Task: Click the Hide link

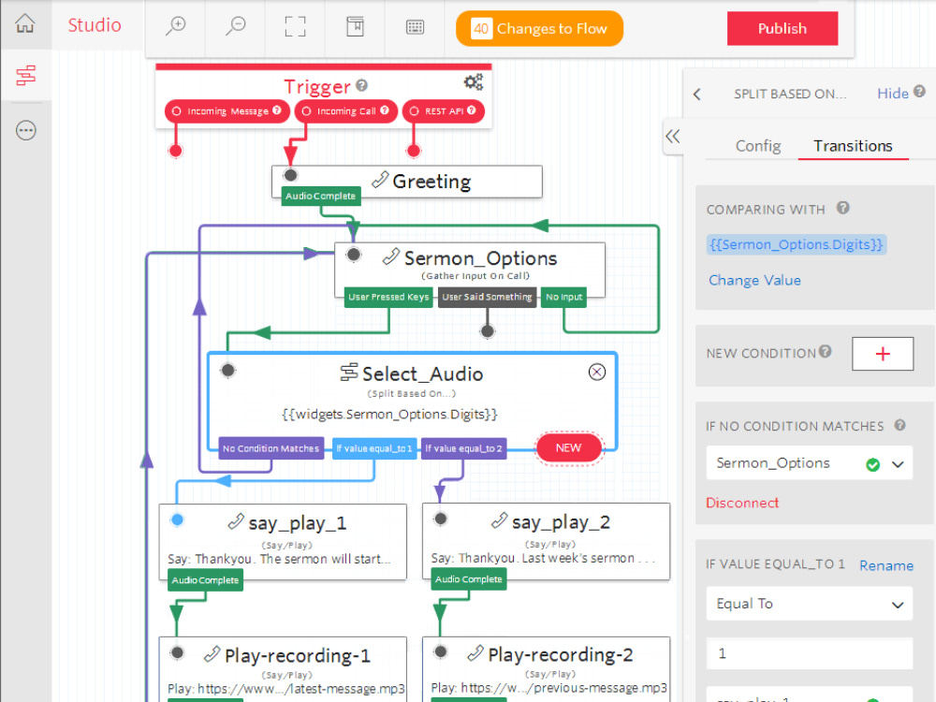Action: click(x=892, y=94)
